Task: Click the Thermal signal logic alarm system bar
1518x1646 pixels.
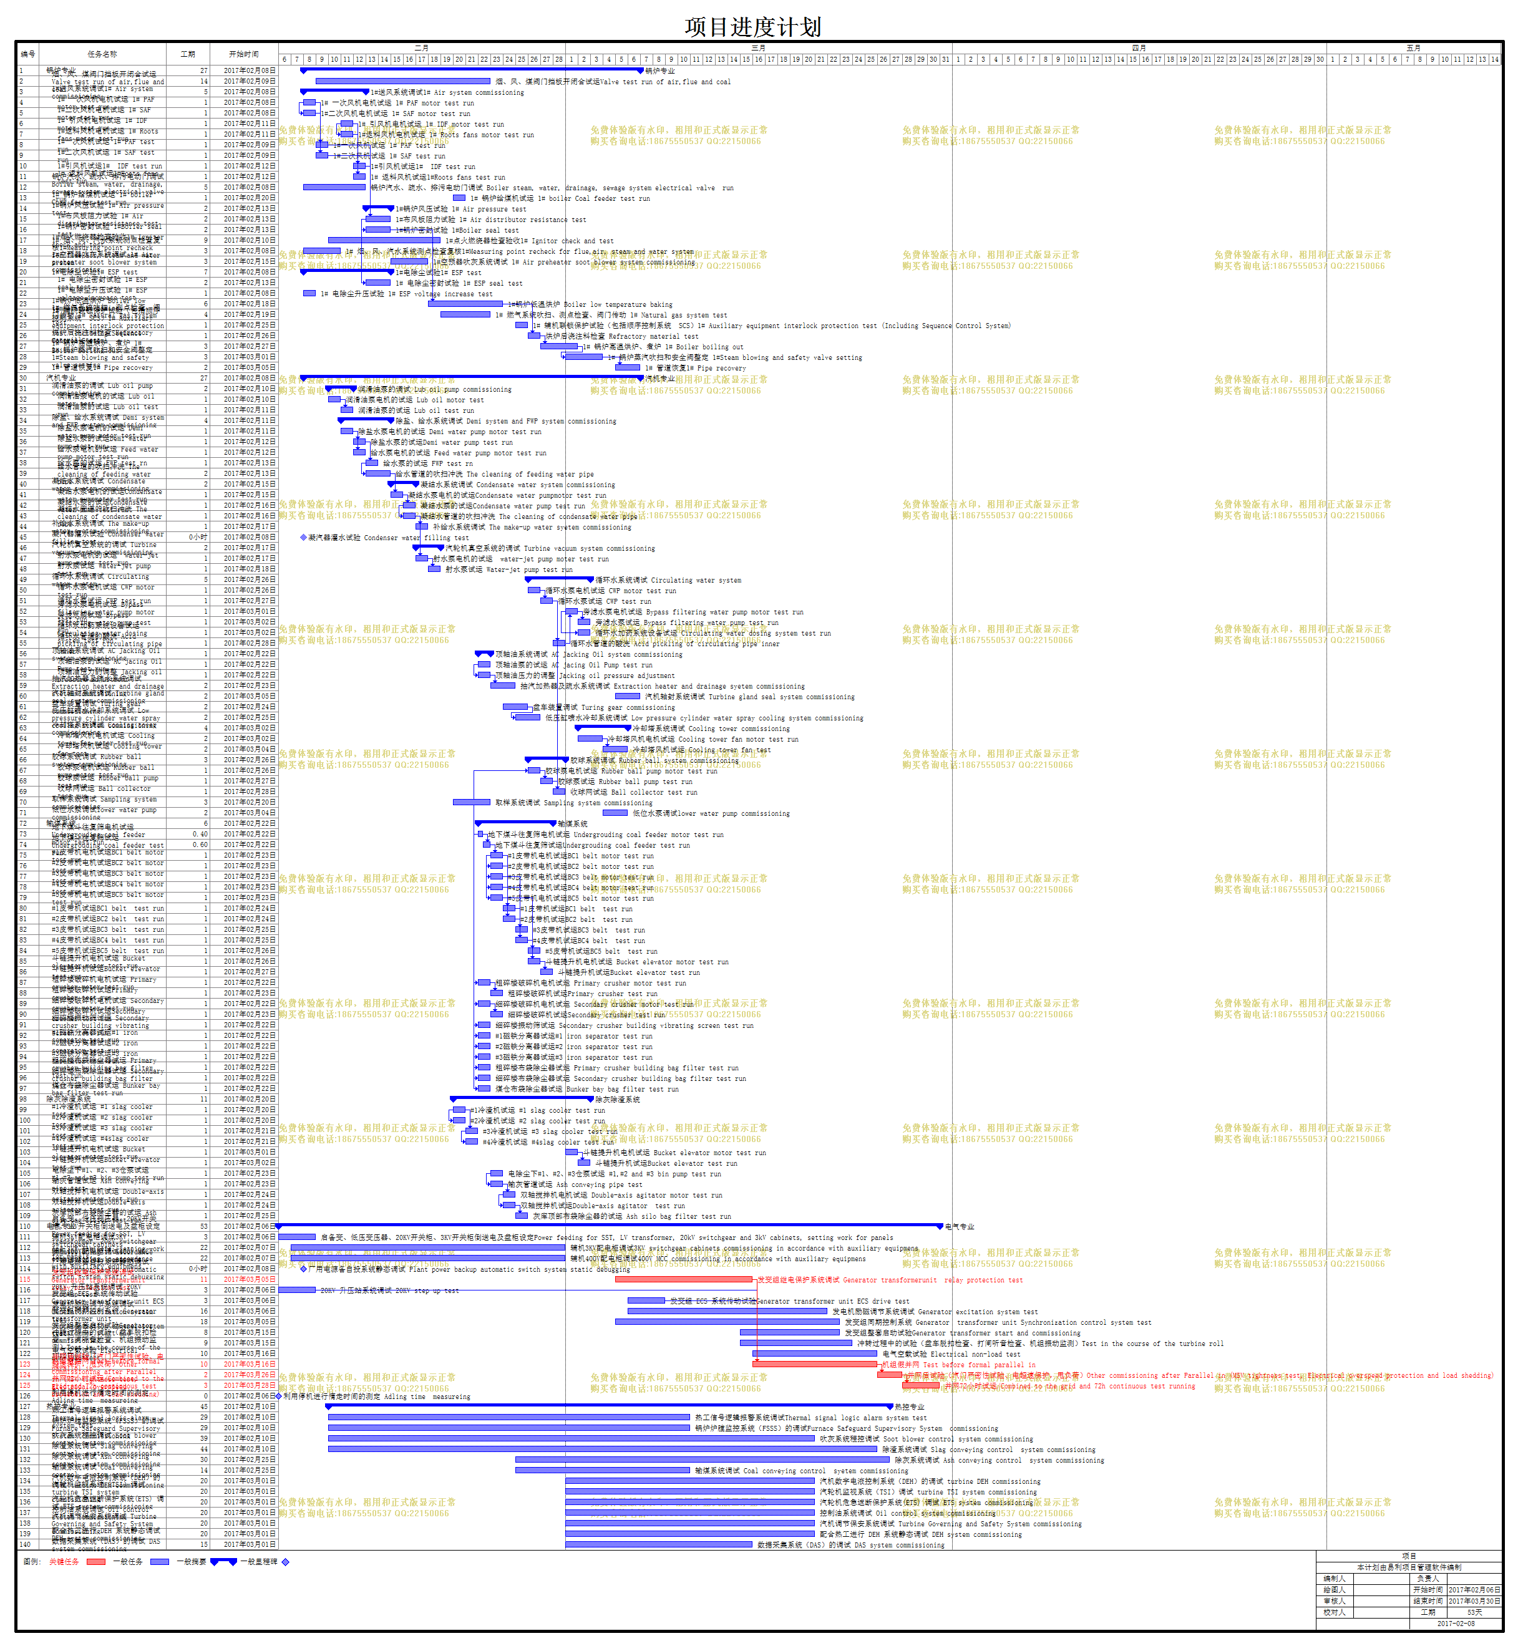Action: pyautogui.click(x=508, y=1417)
